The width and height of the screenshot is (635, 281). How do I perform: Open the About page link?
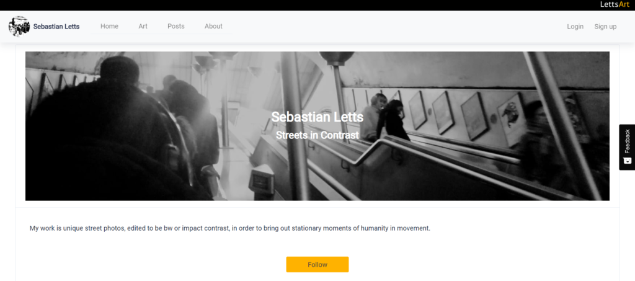pos(213,26)
